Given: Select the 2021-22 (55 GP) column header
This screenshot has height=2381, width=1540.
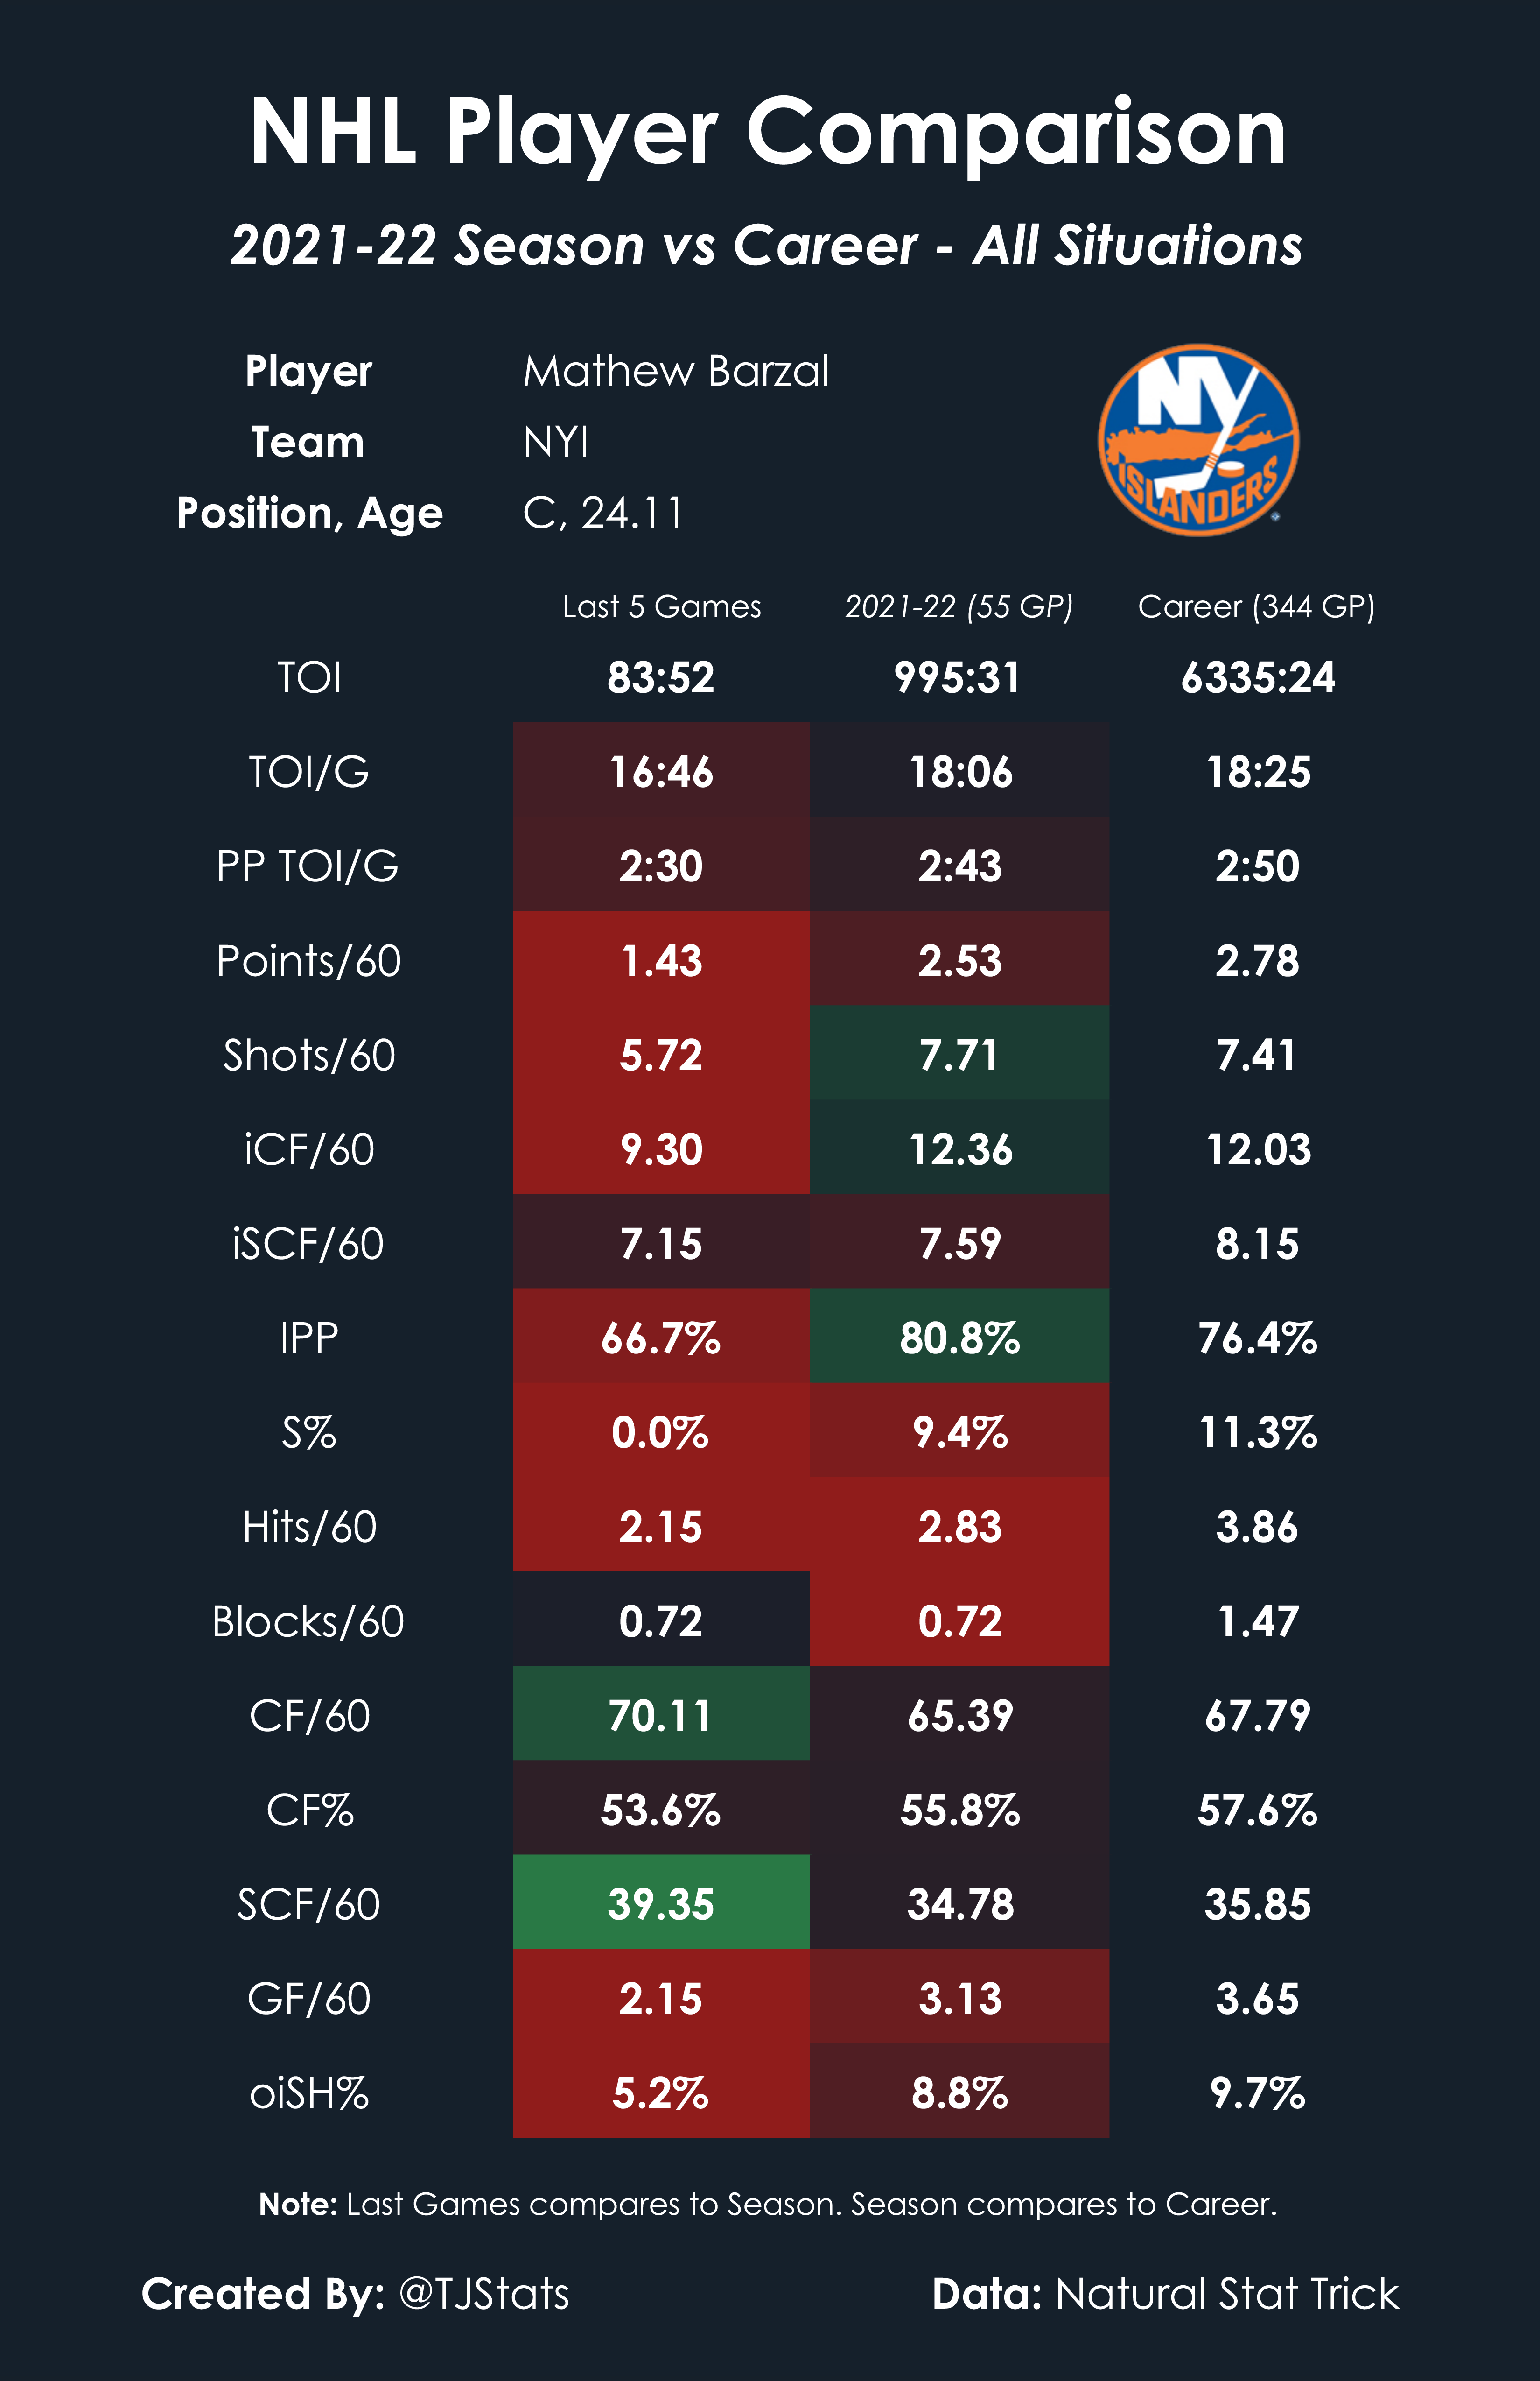Looking at the screenshot, I should pyautogui.click(x=959, y=606).
